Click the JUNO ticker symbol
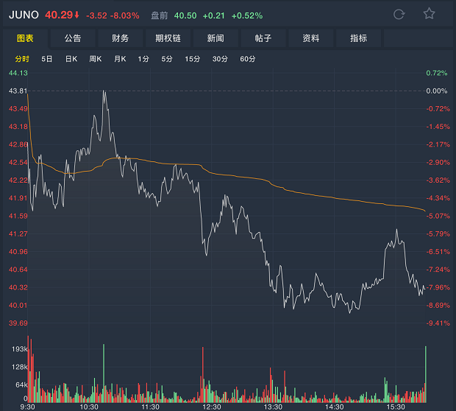The height and width of the screenshot is (411, 456). [24, 15]
